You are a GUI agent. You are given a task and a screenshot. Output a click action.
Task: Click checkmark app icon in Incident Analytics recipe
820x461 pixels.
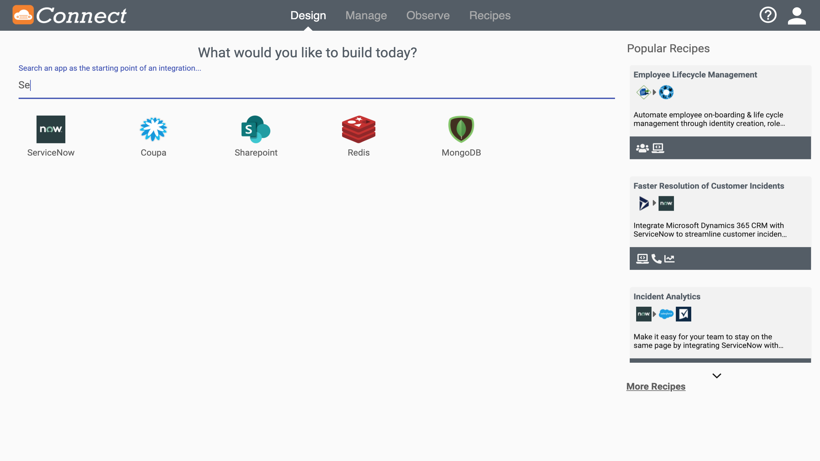tap(684, 314)
